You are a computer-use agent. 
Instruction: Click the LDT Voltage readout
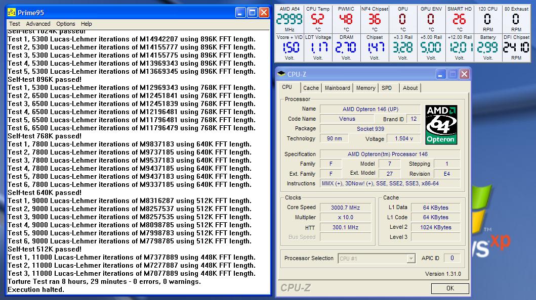(317, 47)
